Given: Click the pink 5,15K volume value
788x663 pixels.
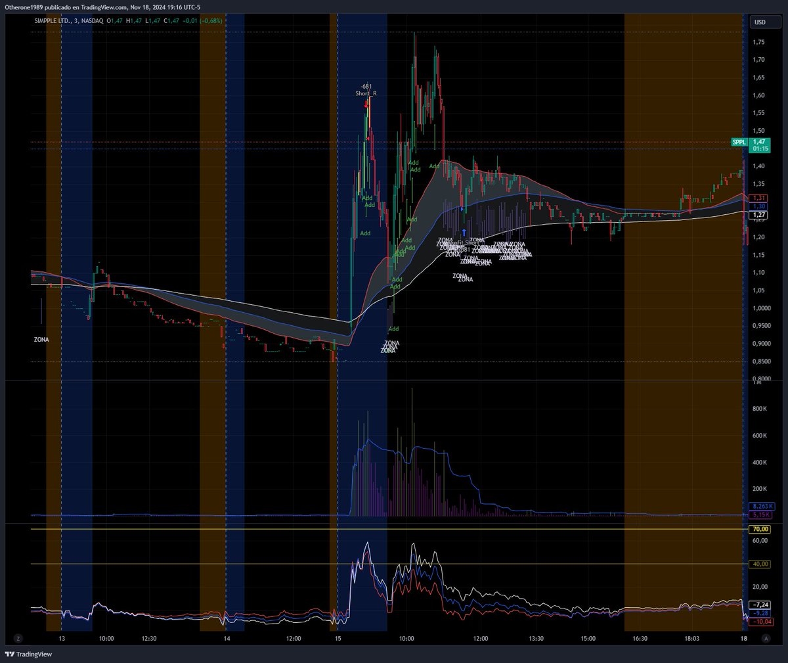Looking at the screenshot, I should pyautogui.click(x=760, y=515).
